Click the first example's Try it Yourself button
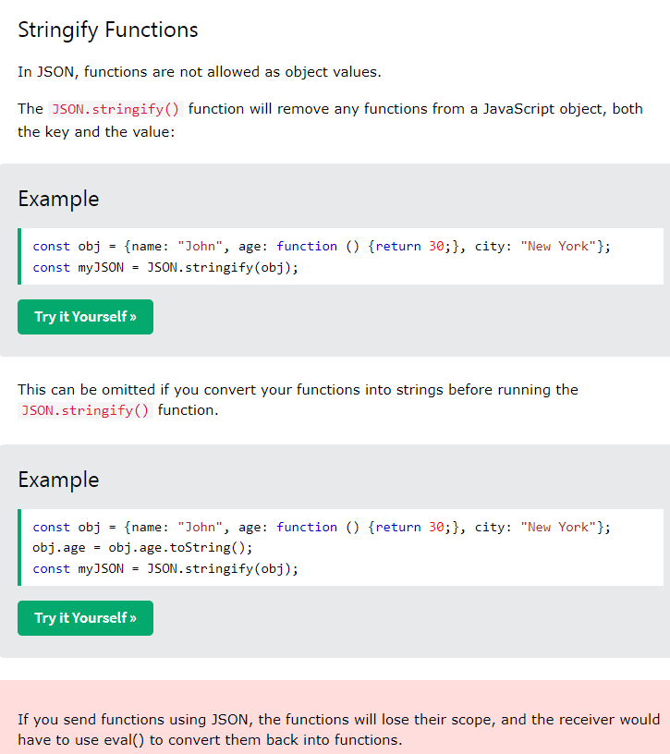670x754 pixels. coord(85,317)
